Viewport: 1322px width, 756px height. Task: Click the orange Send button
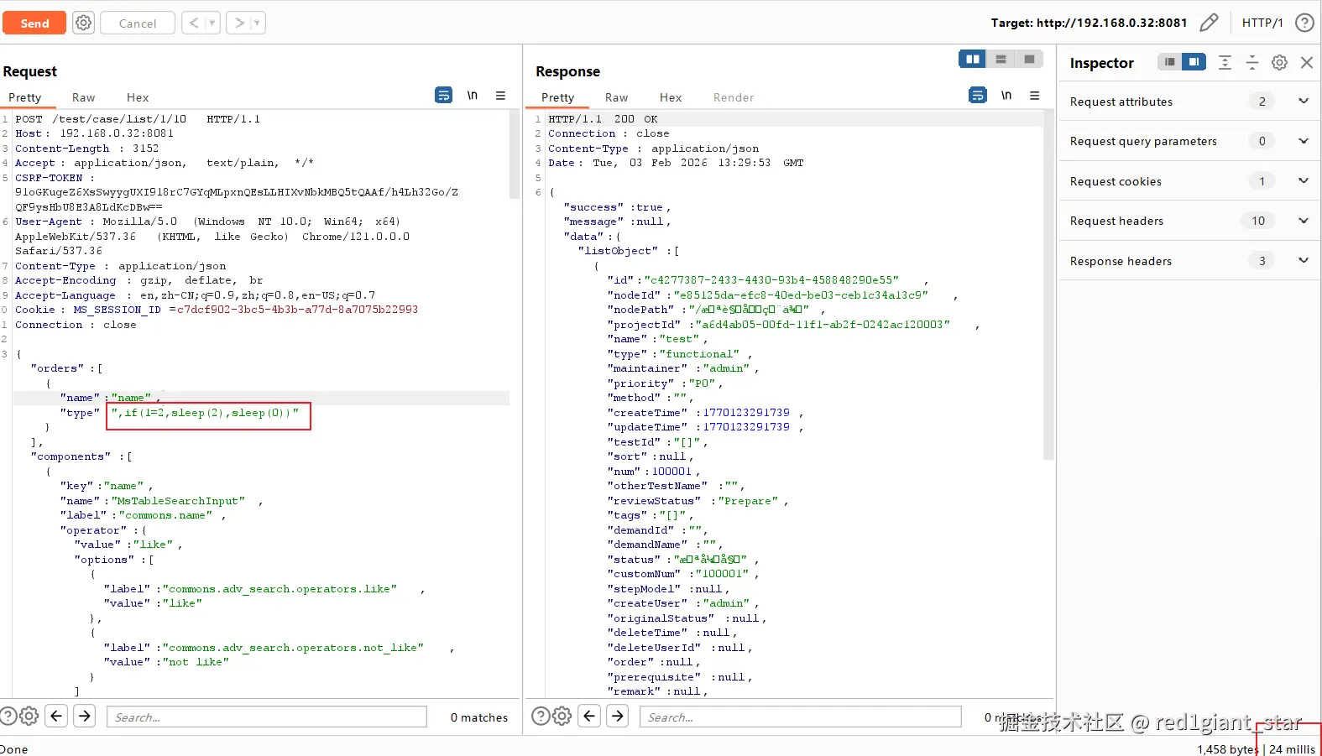(x=34, y=23)
